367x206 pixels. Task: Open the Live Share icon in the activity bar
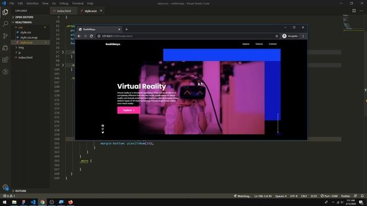(5, 72)
